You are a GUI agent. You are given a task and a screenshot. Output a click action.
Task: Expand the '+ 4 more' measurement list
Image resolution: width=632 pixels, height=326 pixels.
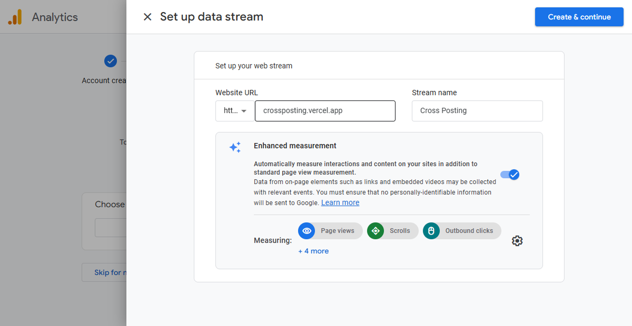[313, 251]
